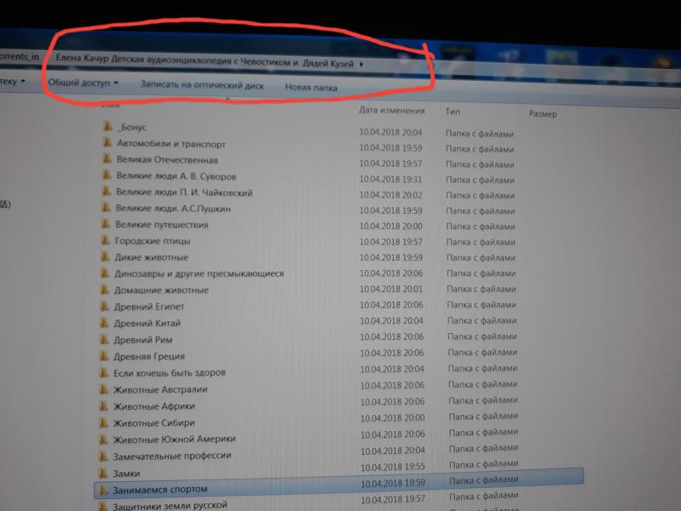Image resolution: width=681 pixels, height=511 pixels.
Task: Click the 20:04 date cell of _Бонус
Action: [390, 132]
